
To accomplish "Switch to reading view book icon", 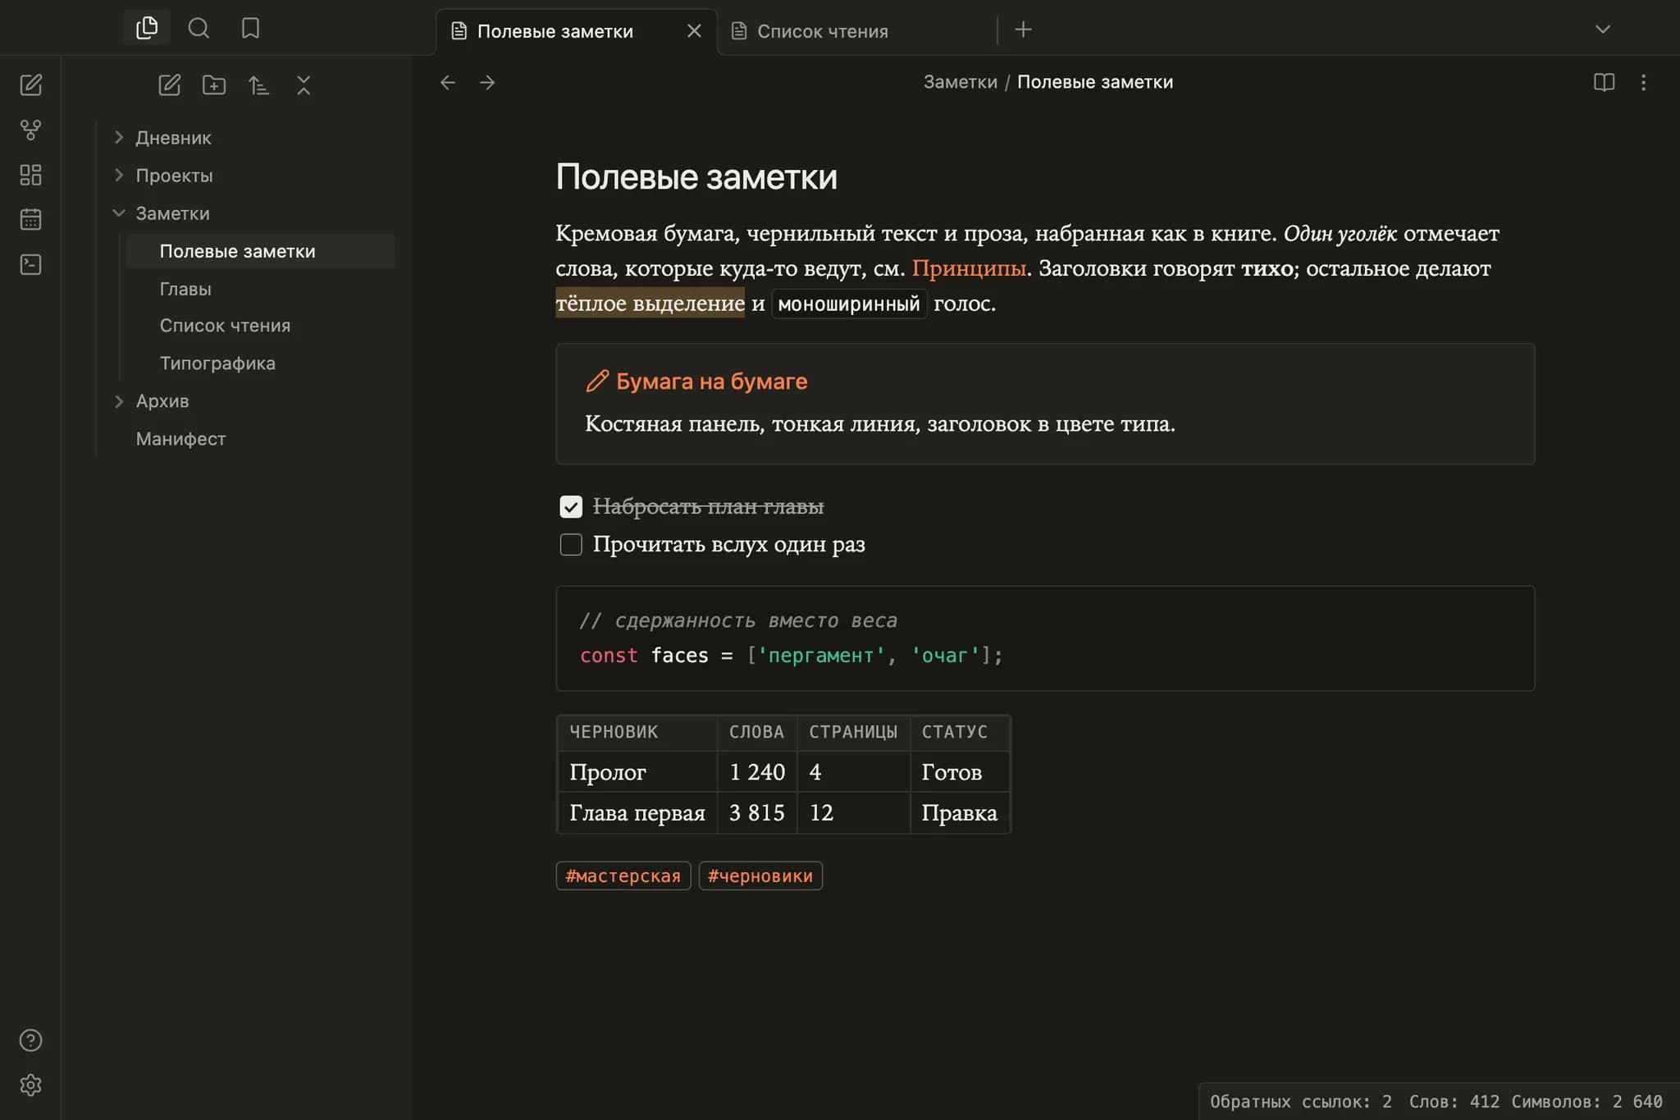I will click(x=1604, y=82).
